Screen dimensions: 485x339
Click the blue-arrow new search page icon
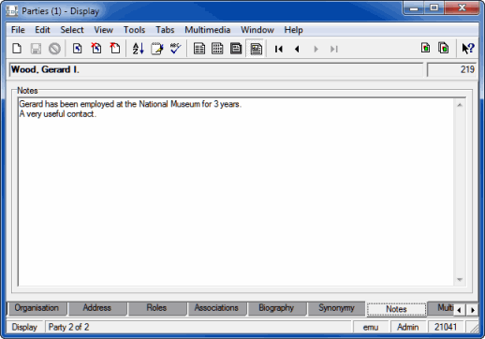(x=78, y=49)
